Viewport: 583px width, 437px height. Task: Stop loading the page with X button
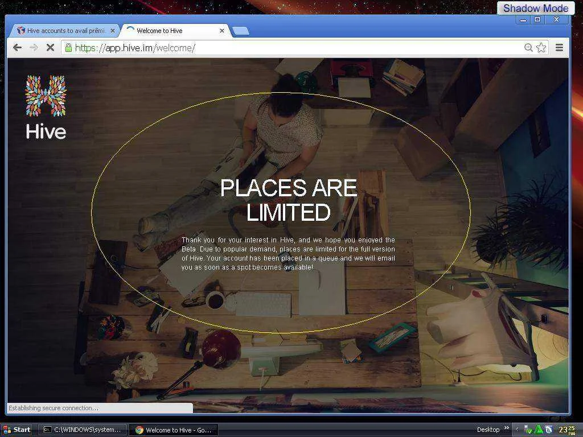tap(50, 48)
